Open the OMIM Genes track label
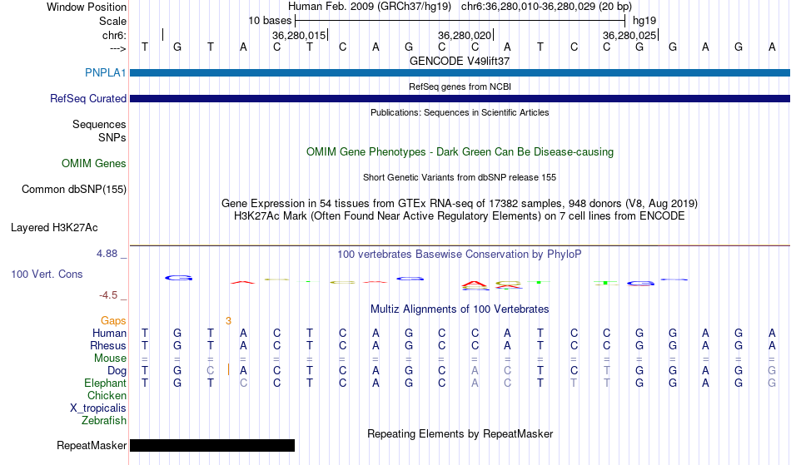This screenshot has width=791, height=465. (x=94, y=163)
